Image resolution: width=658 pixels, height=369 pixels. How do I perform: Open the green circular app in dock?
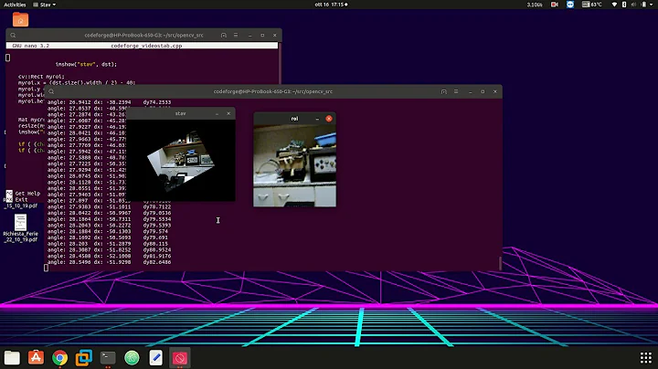coord(132,358)
